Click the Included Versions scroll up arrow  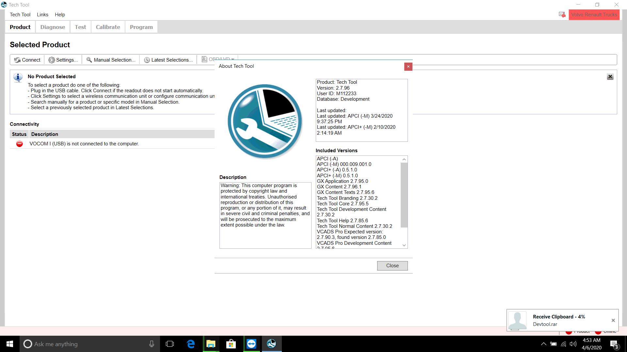point(404,159)
